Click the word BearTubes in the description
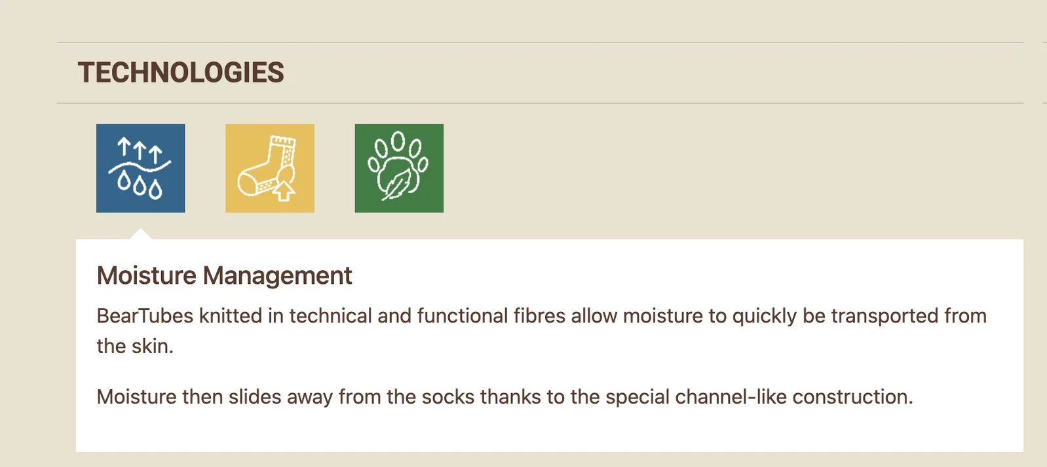This screenshot has height=467, width=1047. coord(145,316)
